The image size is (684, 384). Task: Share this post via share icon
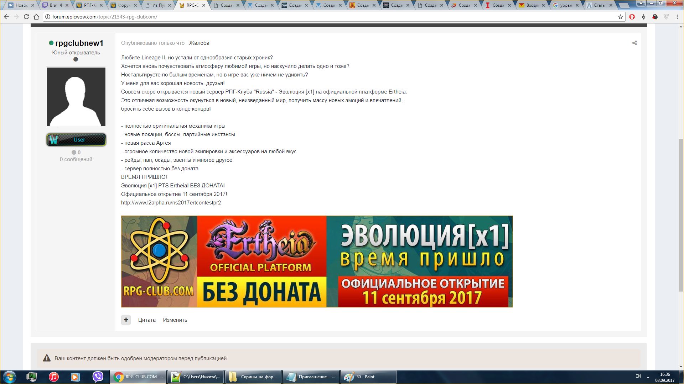pyautogui.click(x=634, y=43)
